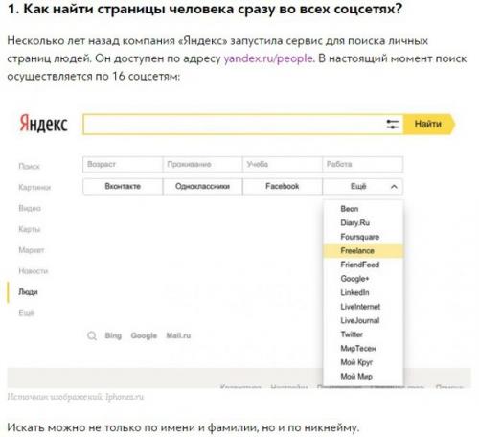Select Google+ from the networks list
This screenshot has width=479, height=437.
tap(363, 279)
